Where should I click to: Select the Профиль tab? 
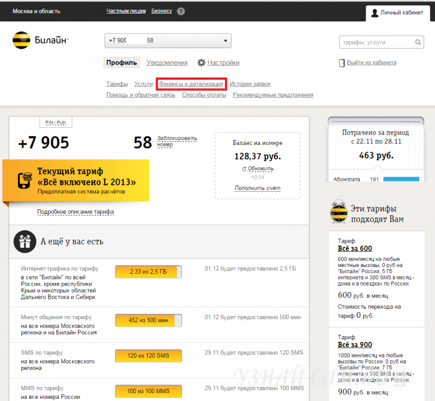[121, 63]
